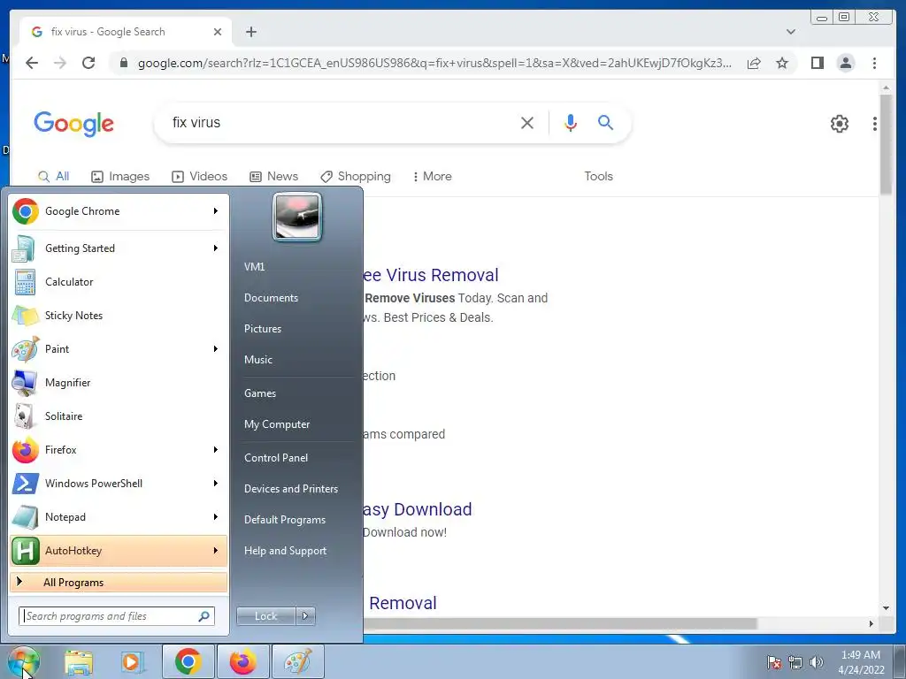Click the page vertical scrollbar thumb
The width and height of the screenshot is (906, 679).
886,144
